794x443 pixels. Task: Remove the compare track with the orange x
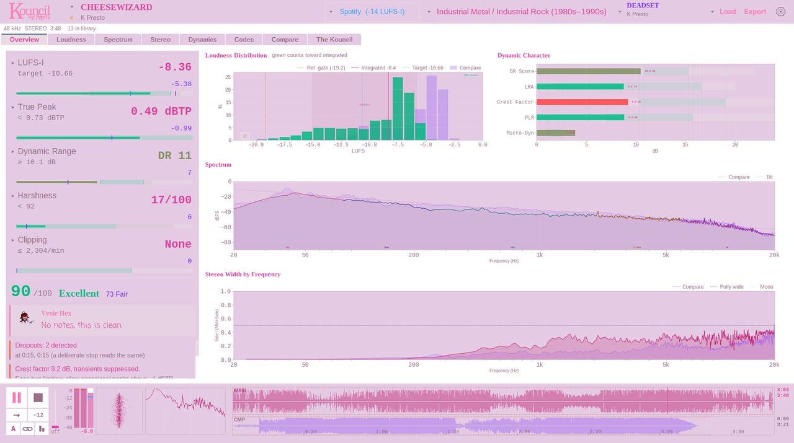point(72,18)
